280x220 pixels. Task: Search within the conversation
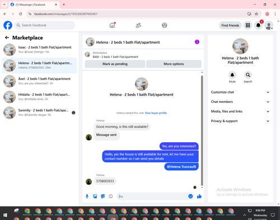click(248, 75)
